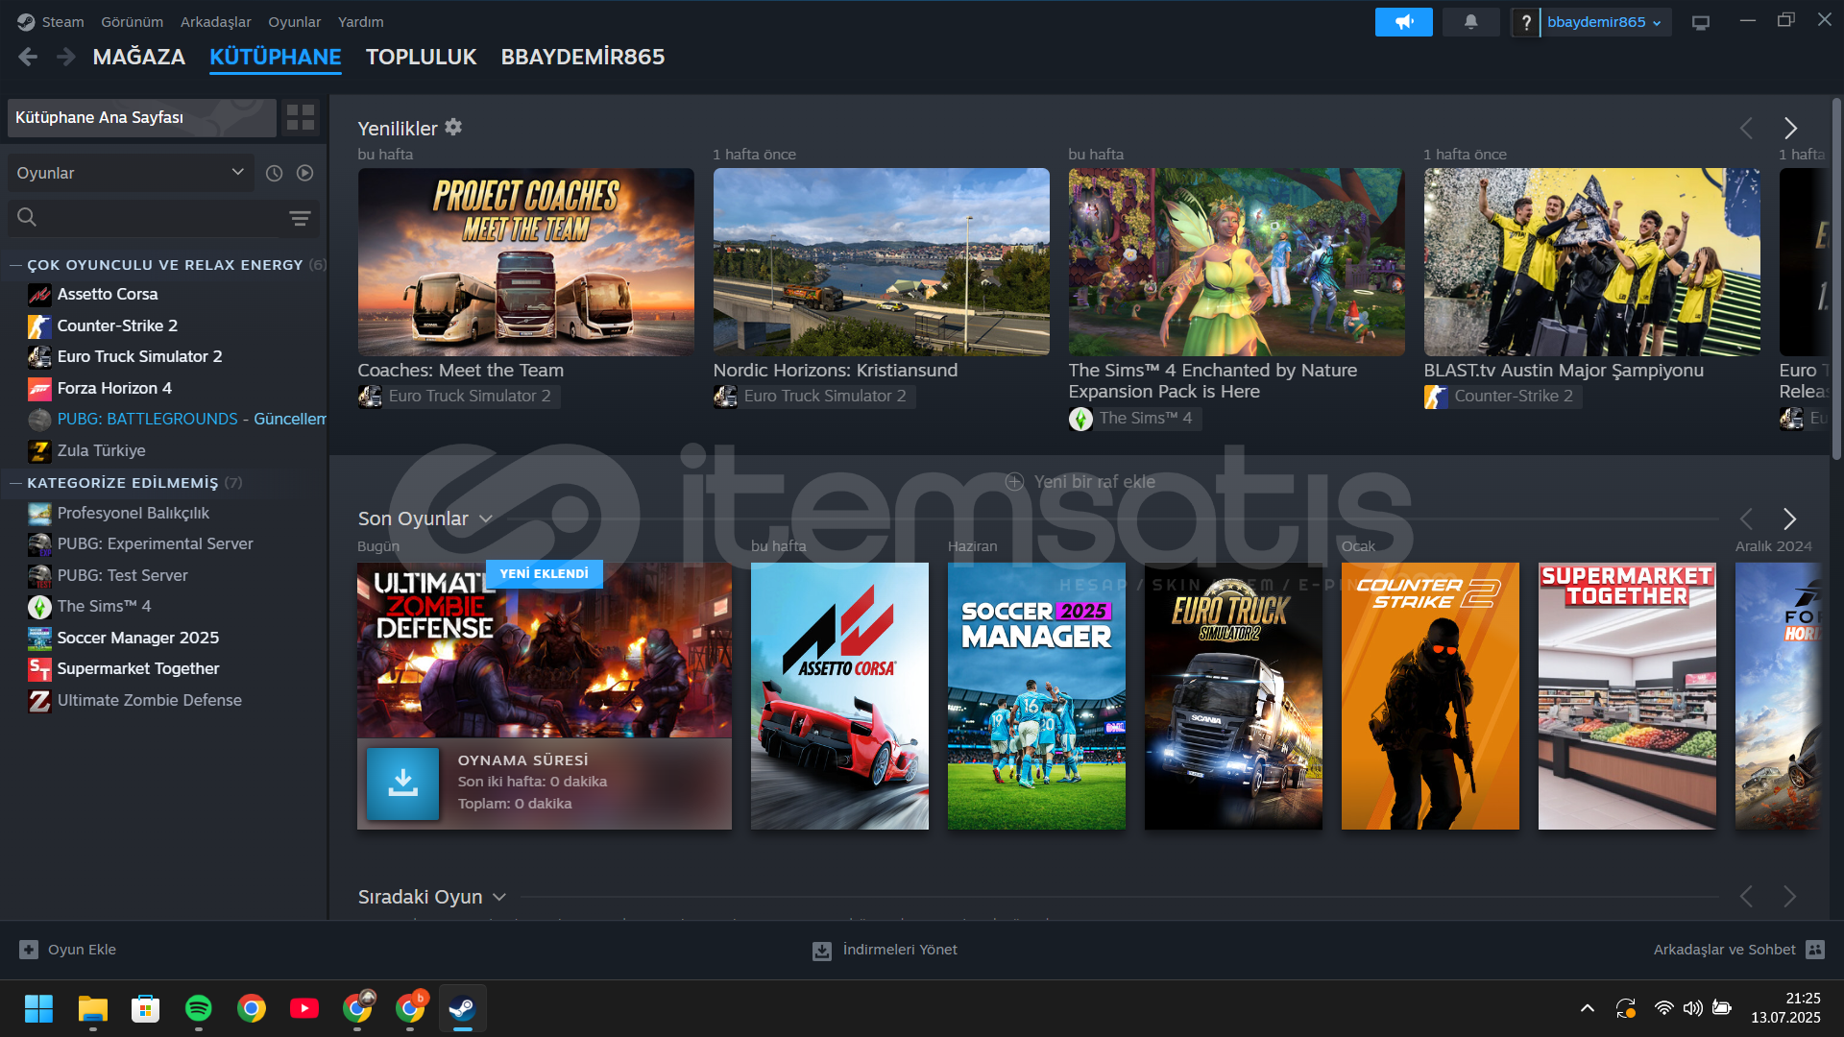Click the main library vertical scrollbar

(1836, 278)
